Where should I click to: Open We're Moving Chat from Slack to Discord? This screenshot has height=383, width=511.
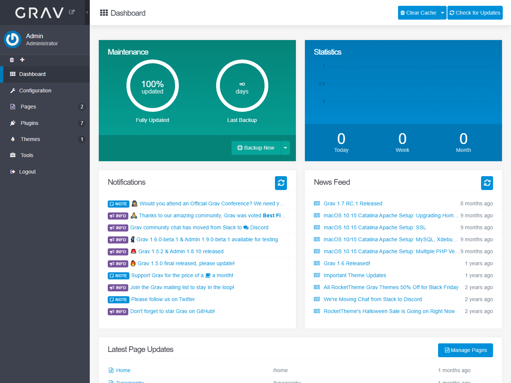click(373, 299)
